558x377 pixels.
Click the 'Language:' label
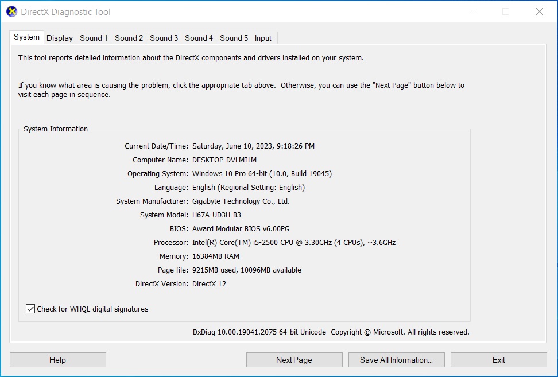pyautogui.click(x=171, y=188)
